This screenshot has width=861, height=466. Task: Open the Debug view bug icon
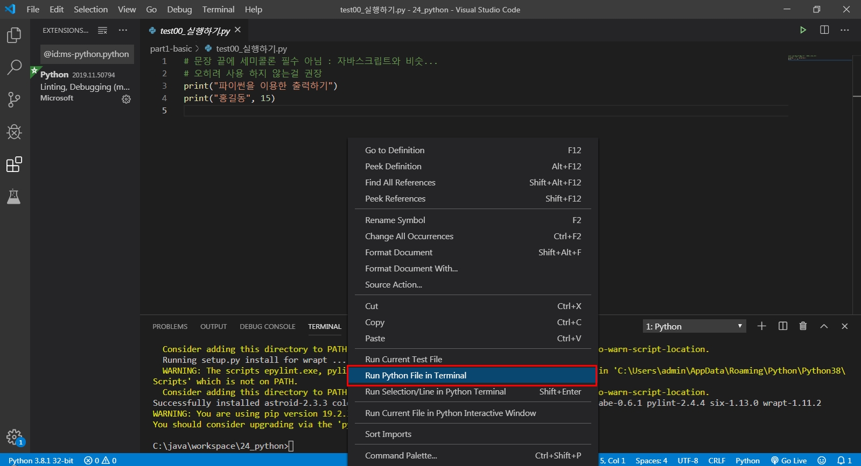[14, 132]
